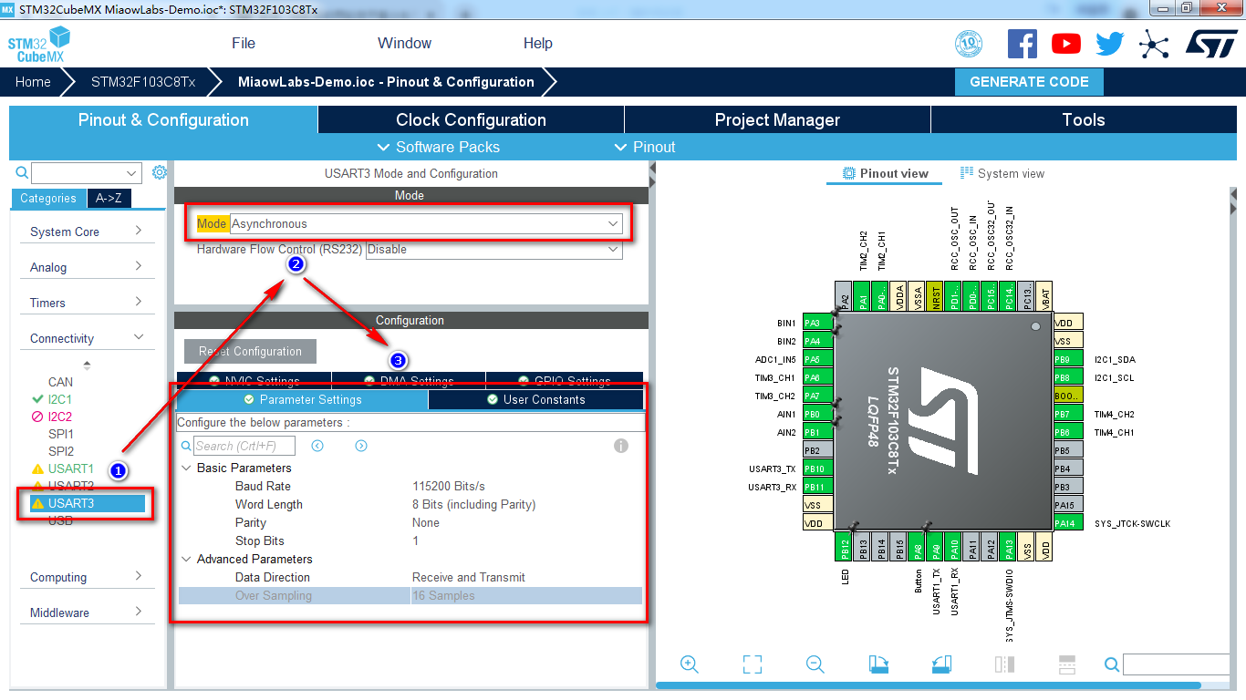Click the ST logo in the header
1246x700 pixels.
[x=1211, y=43]
